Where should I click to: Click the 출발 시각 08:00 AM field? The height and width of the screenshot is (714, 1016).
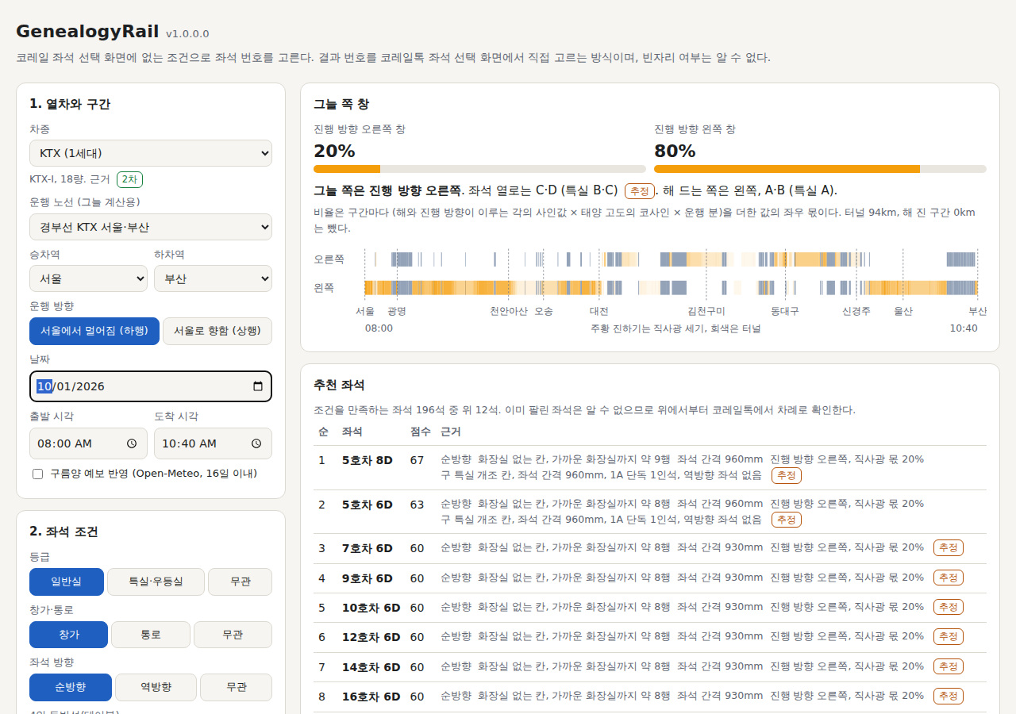point(88,443)
